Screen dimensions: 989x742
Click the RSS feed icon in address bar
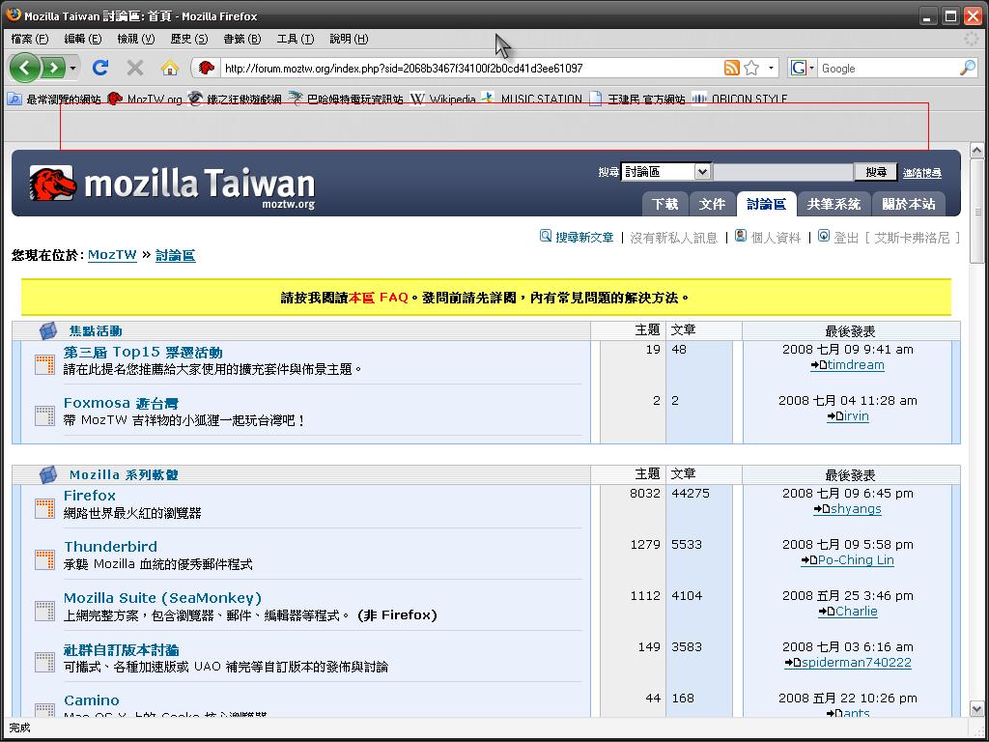click(x=732, y=68)
